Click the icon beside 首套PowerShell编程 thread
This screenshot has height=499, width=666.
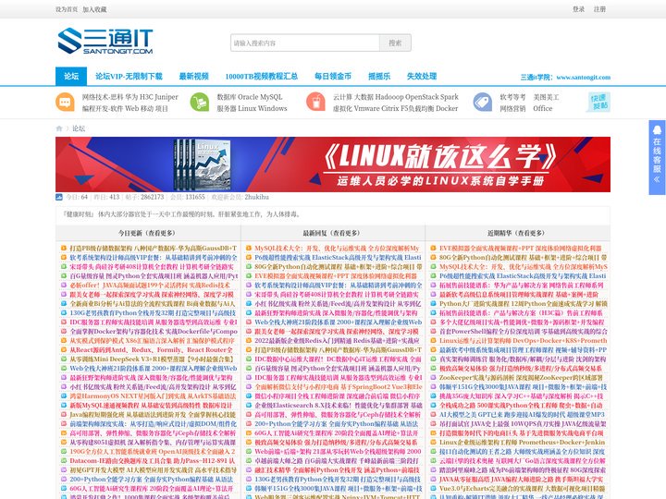pos(433,332)
